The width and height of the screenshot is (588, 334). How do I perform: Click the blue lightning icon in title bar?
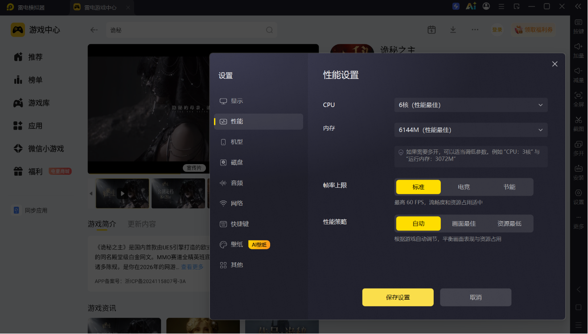click(456, 7)
